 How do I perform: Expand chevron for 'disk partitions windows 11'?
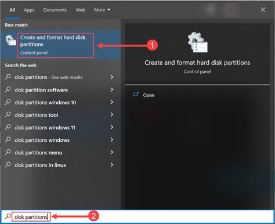(x=112, y=127)
